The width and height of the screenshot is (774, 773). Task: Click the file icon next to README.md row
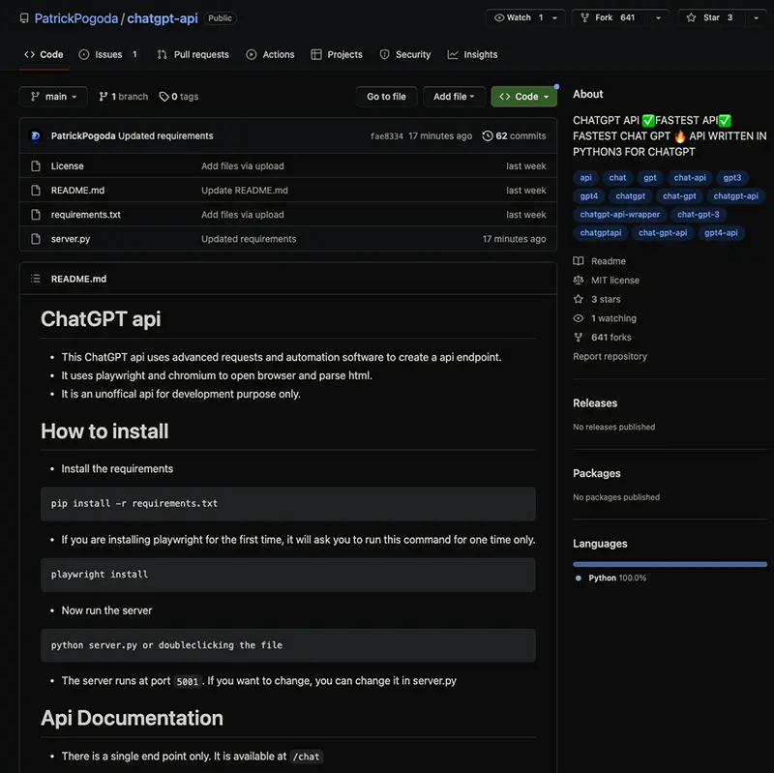(x=36, y=190)
